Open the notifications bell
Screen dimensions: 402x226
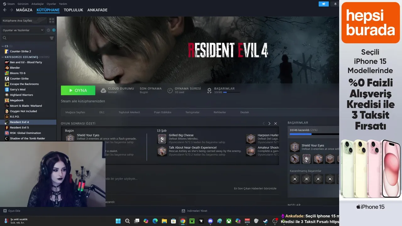pos(335,4)
